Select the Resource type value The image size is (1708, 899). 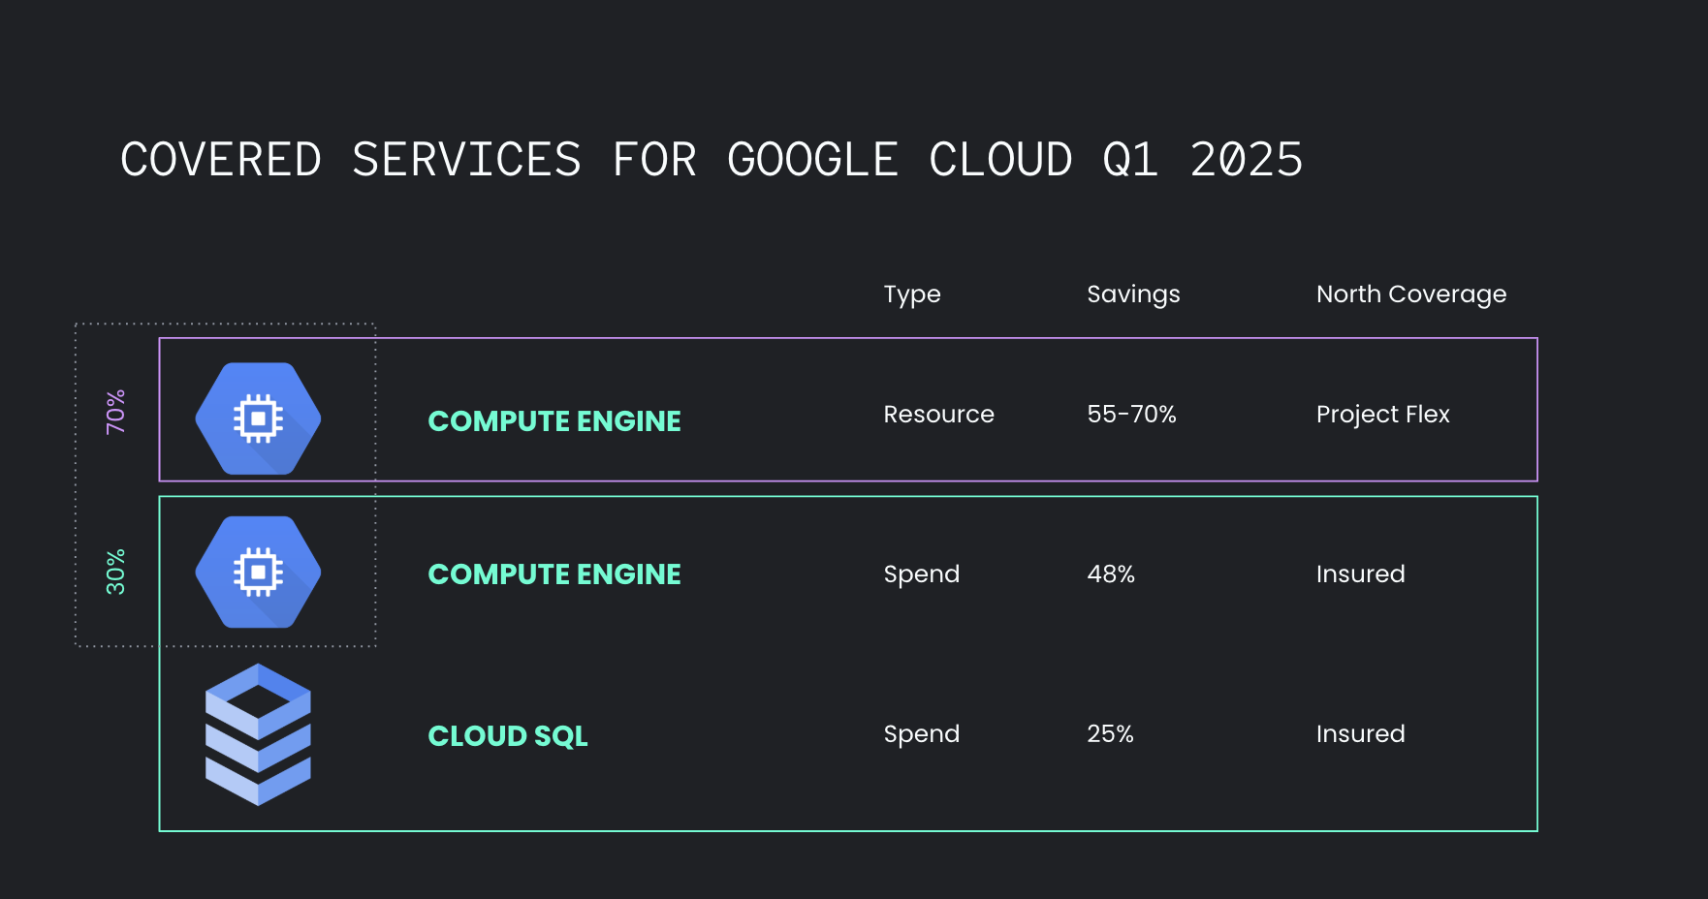pos(938,415)
